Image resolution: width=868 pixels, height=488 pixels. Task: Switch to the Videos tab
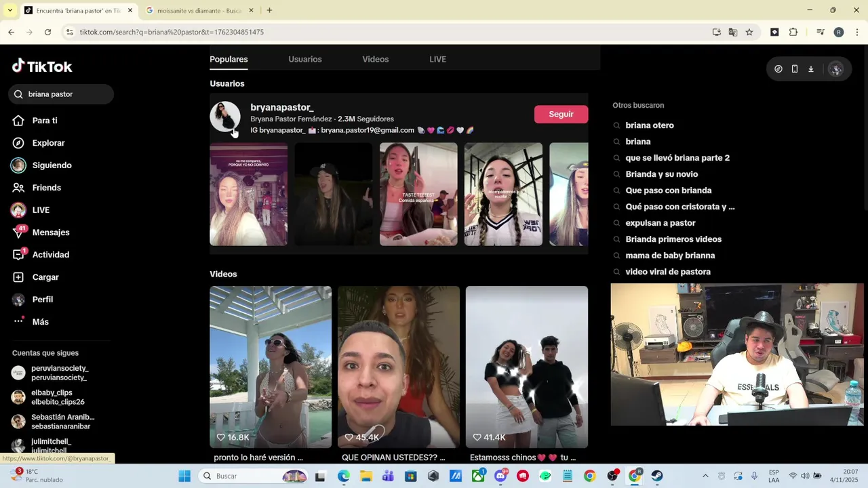tap(376, 59)
